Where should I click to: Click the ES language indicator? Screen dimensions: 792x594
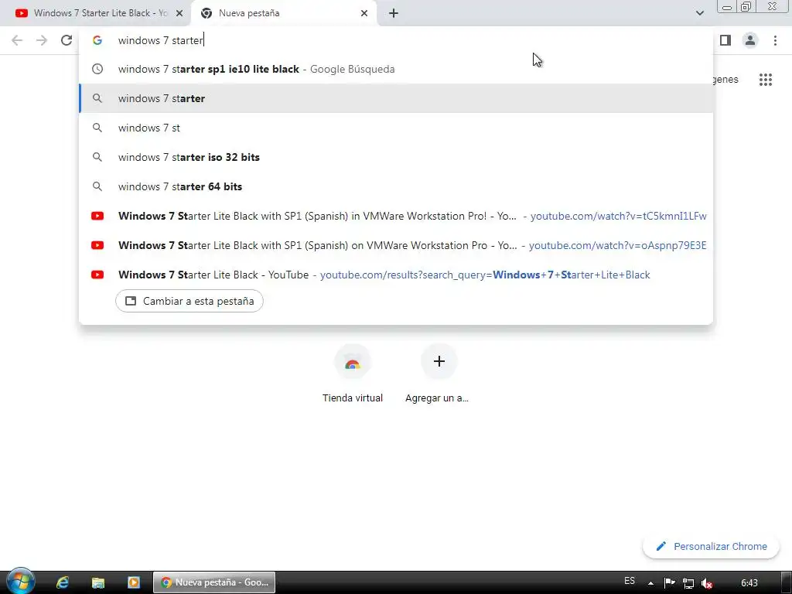tap(630, 581)
